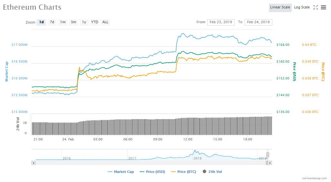Screen dimensions: 331x182
Task: Select the YTD zoom range
Action: [95, 22]
